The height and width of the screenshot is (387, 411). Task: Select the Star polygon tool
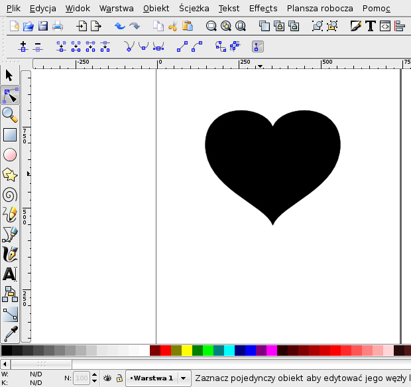coord(10,175)
